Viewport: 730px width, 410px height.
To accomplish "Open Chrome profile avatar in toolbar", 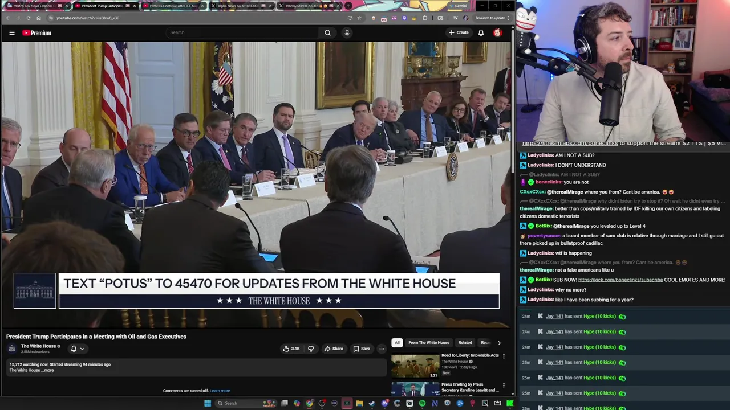I will click(465, 18).
